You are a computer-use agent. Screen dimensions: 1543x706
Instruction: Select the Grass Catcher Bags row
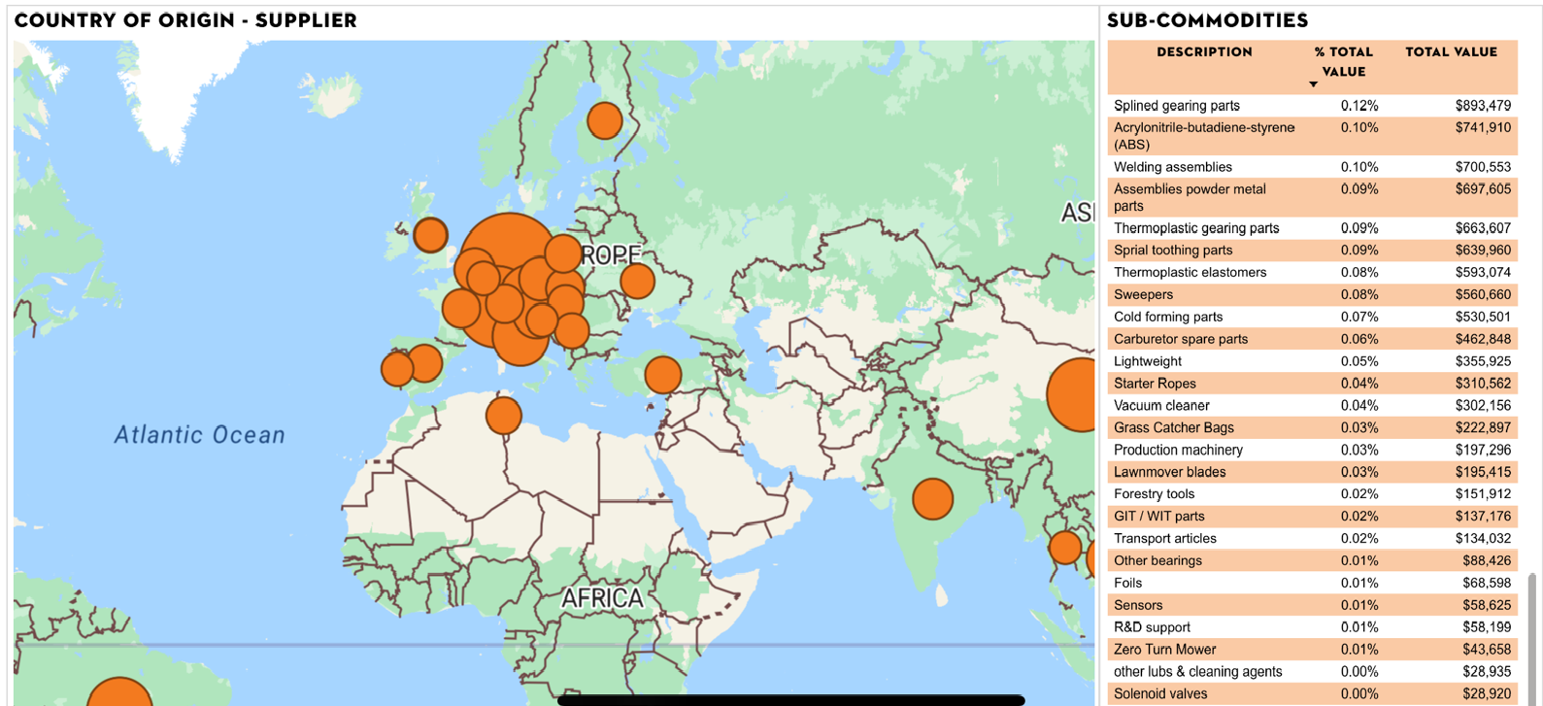(1312, 427)
